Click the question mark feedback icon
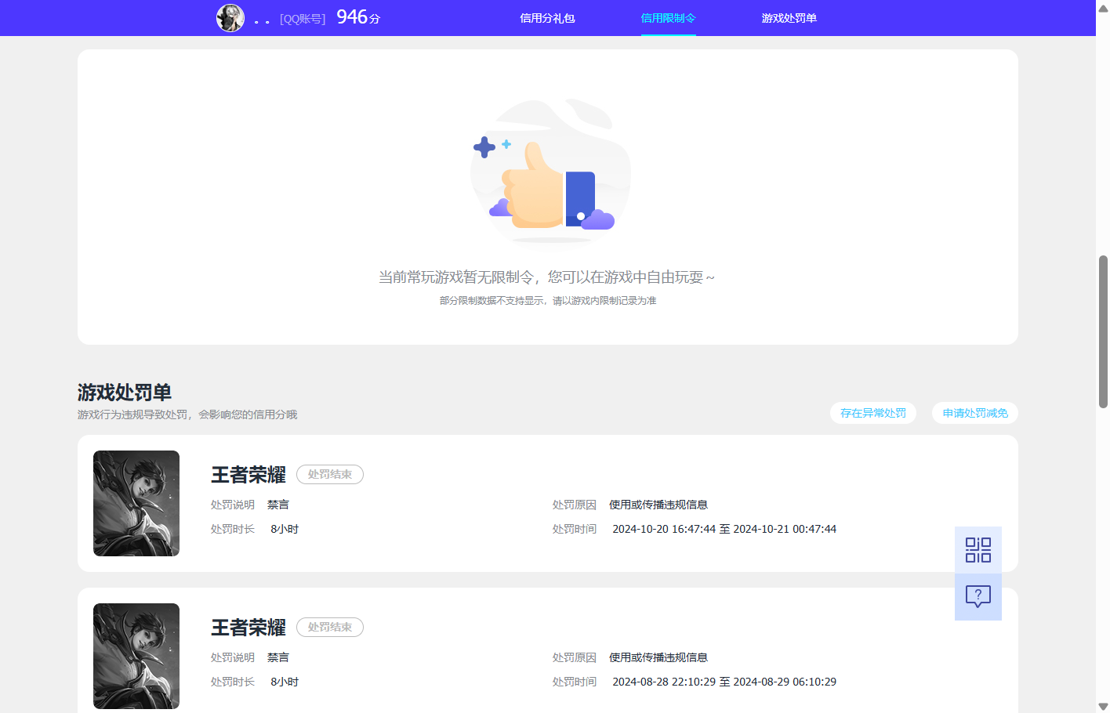This screenshot has height=713, width=1110. tap(978, 597)
